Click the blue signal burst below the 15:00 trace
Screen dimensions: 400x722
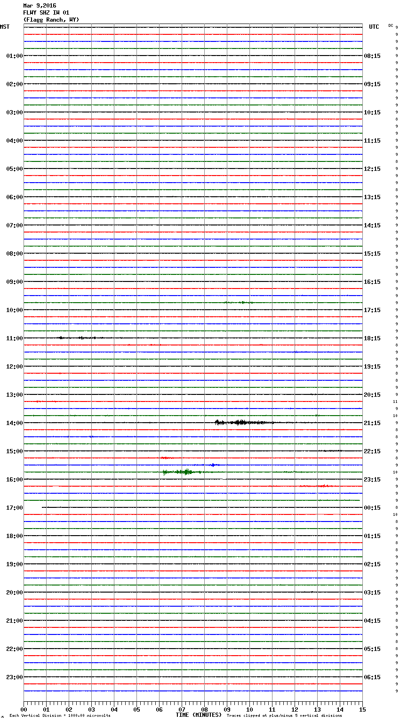[x=213, y=465]
